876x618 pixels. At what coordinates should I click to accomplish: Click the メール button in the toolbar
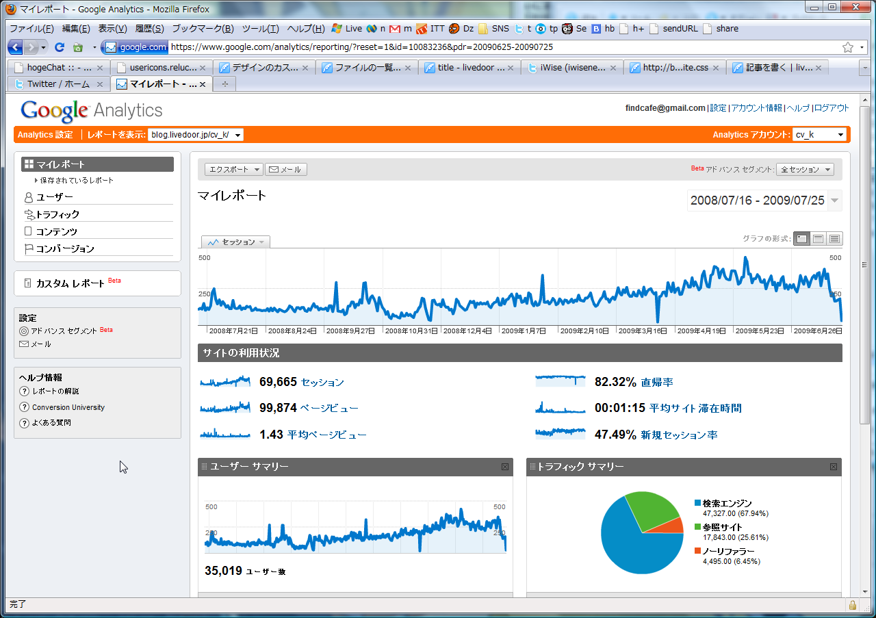point(286,169)
